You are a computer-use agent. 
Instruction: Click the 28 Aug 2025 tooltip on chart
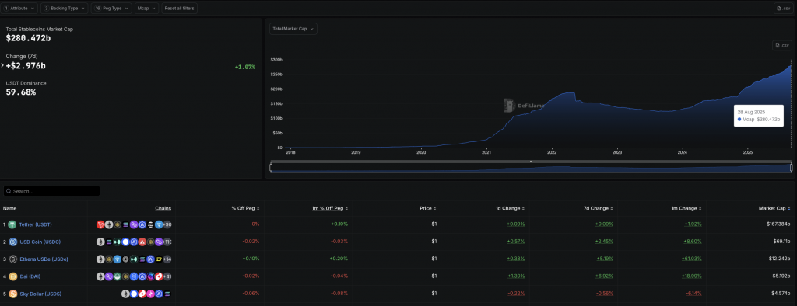click(758, 116)
